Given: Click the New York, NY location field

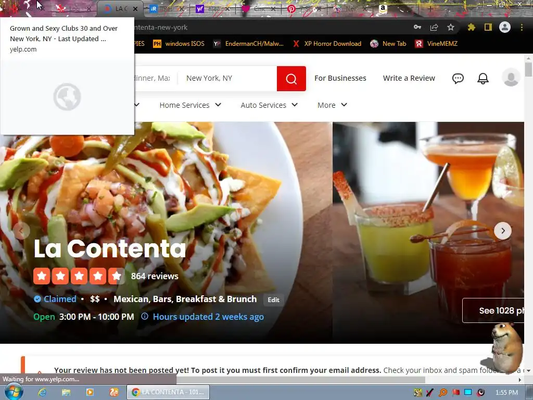Looking at the screenshot, I should 227,78.
